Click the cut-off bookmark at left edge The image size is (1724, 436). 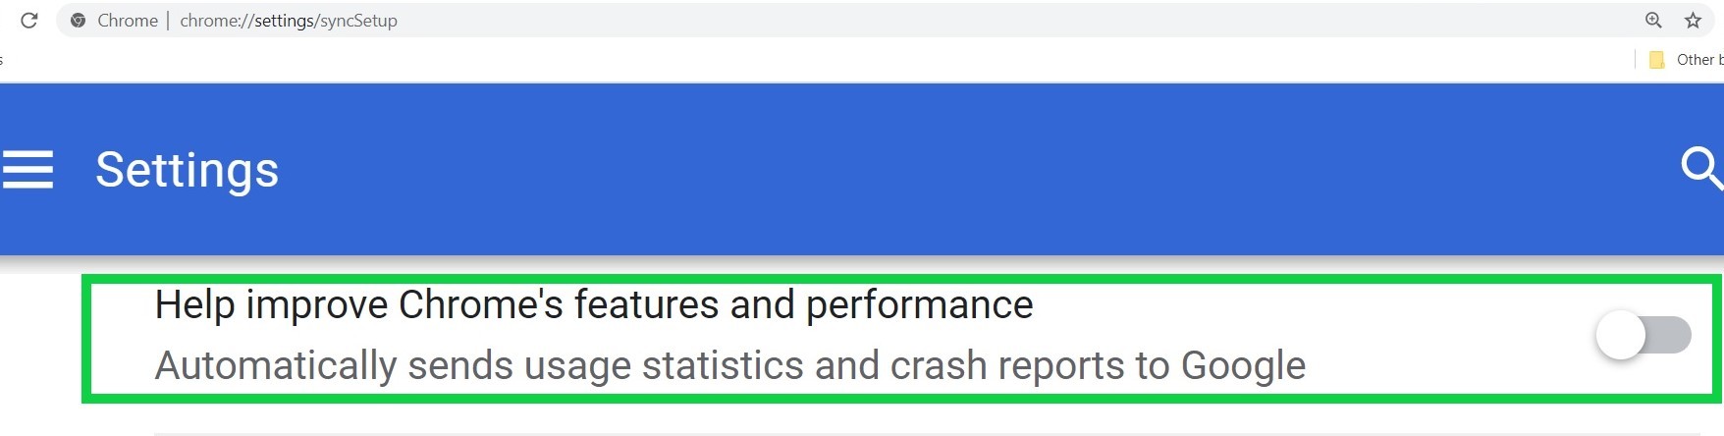[2, 60]
